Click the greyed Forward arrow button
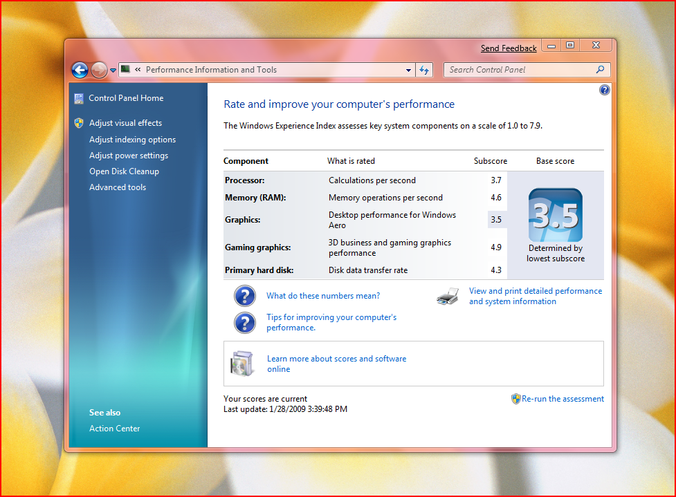This screenshot has height=497, width=676. click(x=99, y=70)
